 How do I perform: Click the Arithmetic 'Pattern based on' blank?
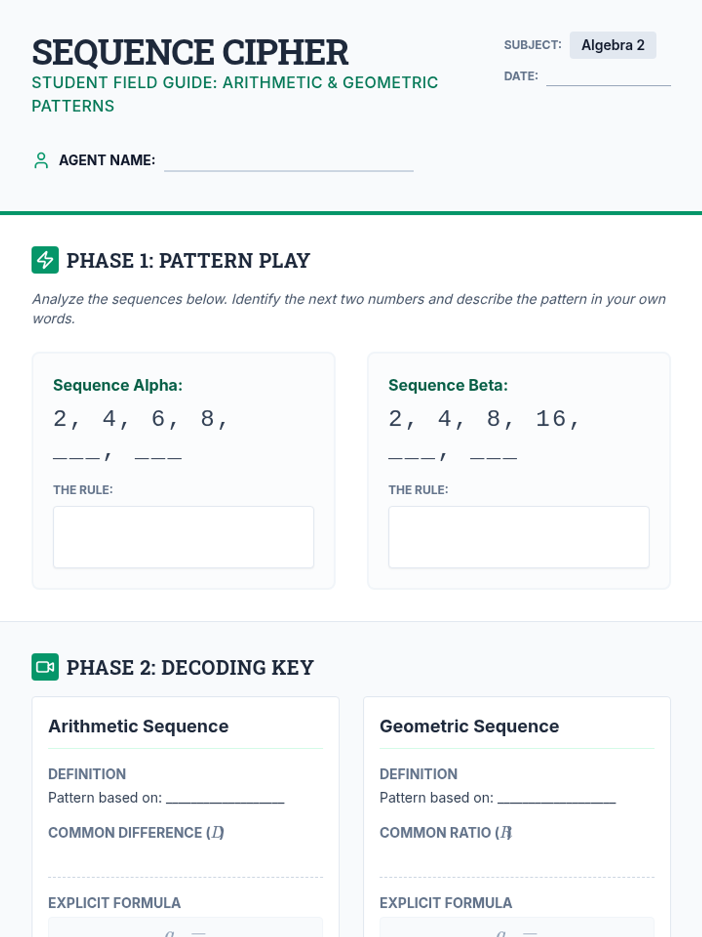click(225, 799)
